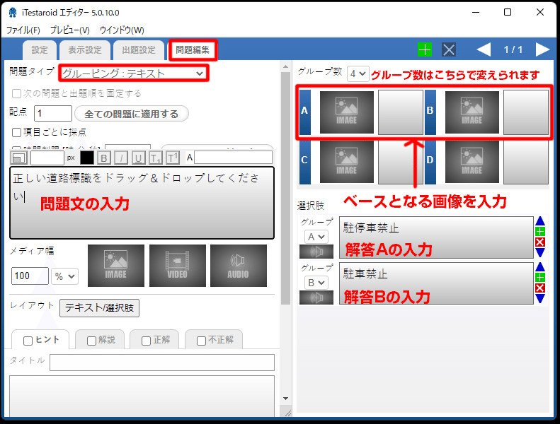This screenshot has height=424, width=560.
Task: Open プレビュー(V) menu
Action: click(x=69, y=30)
